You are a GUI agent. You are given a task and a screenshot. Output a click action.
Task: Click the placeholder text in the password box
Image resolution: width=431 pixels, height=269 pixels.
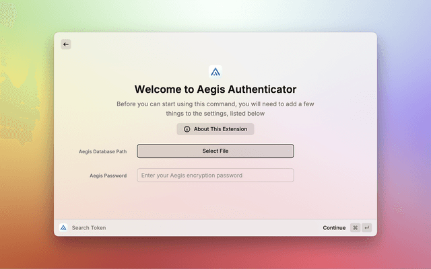(192, 176)
